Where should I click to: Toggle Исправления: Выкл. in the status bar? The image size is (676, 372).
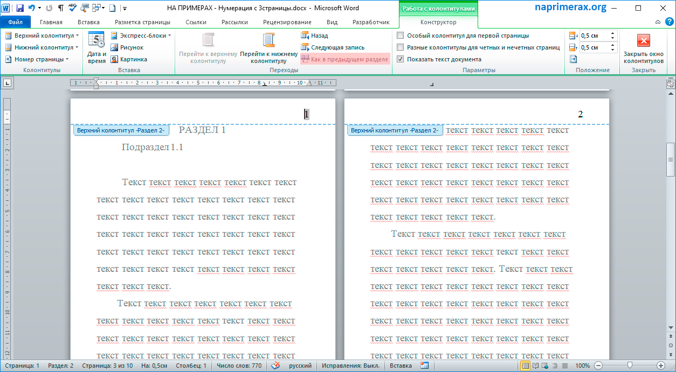pos(350,366)
